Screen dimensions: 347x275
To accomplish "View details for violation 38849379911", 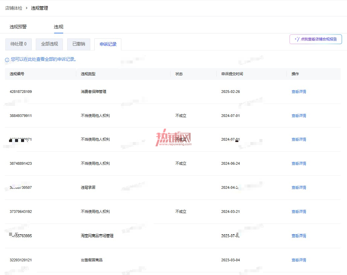I will [299, 116].
